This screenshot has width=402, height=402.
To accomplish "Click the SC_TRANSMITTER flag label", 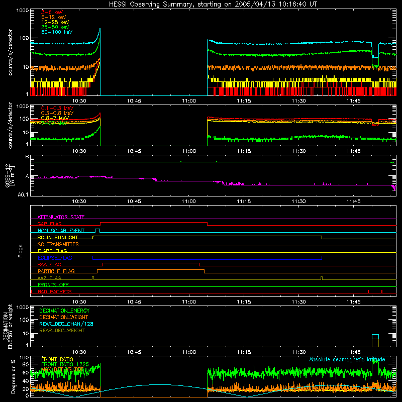I will pos(58,244).
